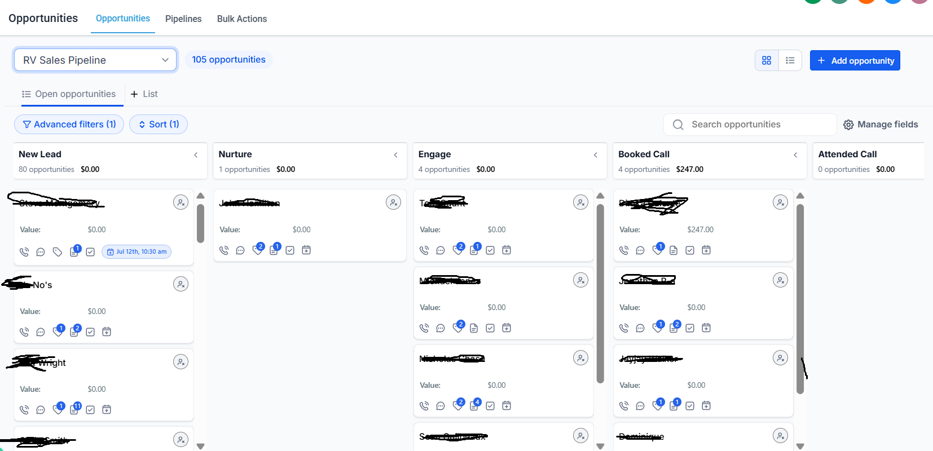Click tag icon on card with Jul 12th appointment
This screenshot has width=933, height=451.
point(58,252)
